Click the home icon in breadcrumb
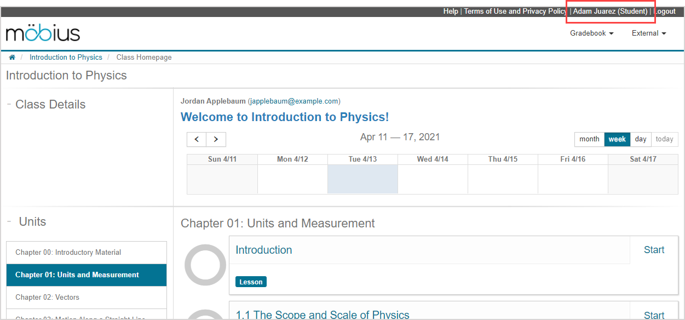This screenshot has height=320, width=685. [12, 58]
